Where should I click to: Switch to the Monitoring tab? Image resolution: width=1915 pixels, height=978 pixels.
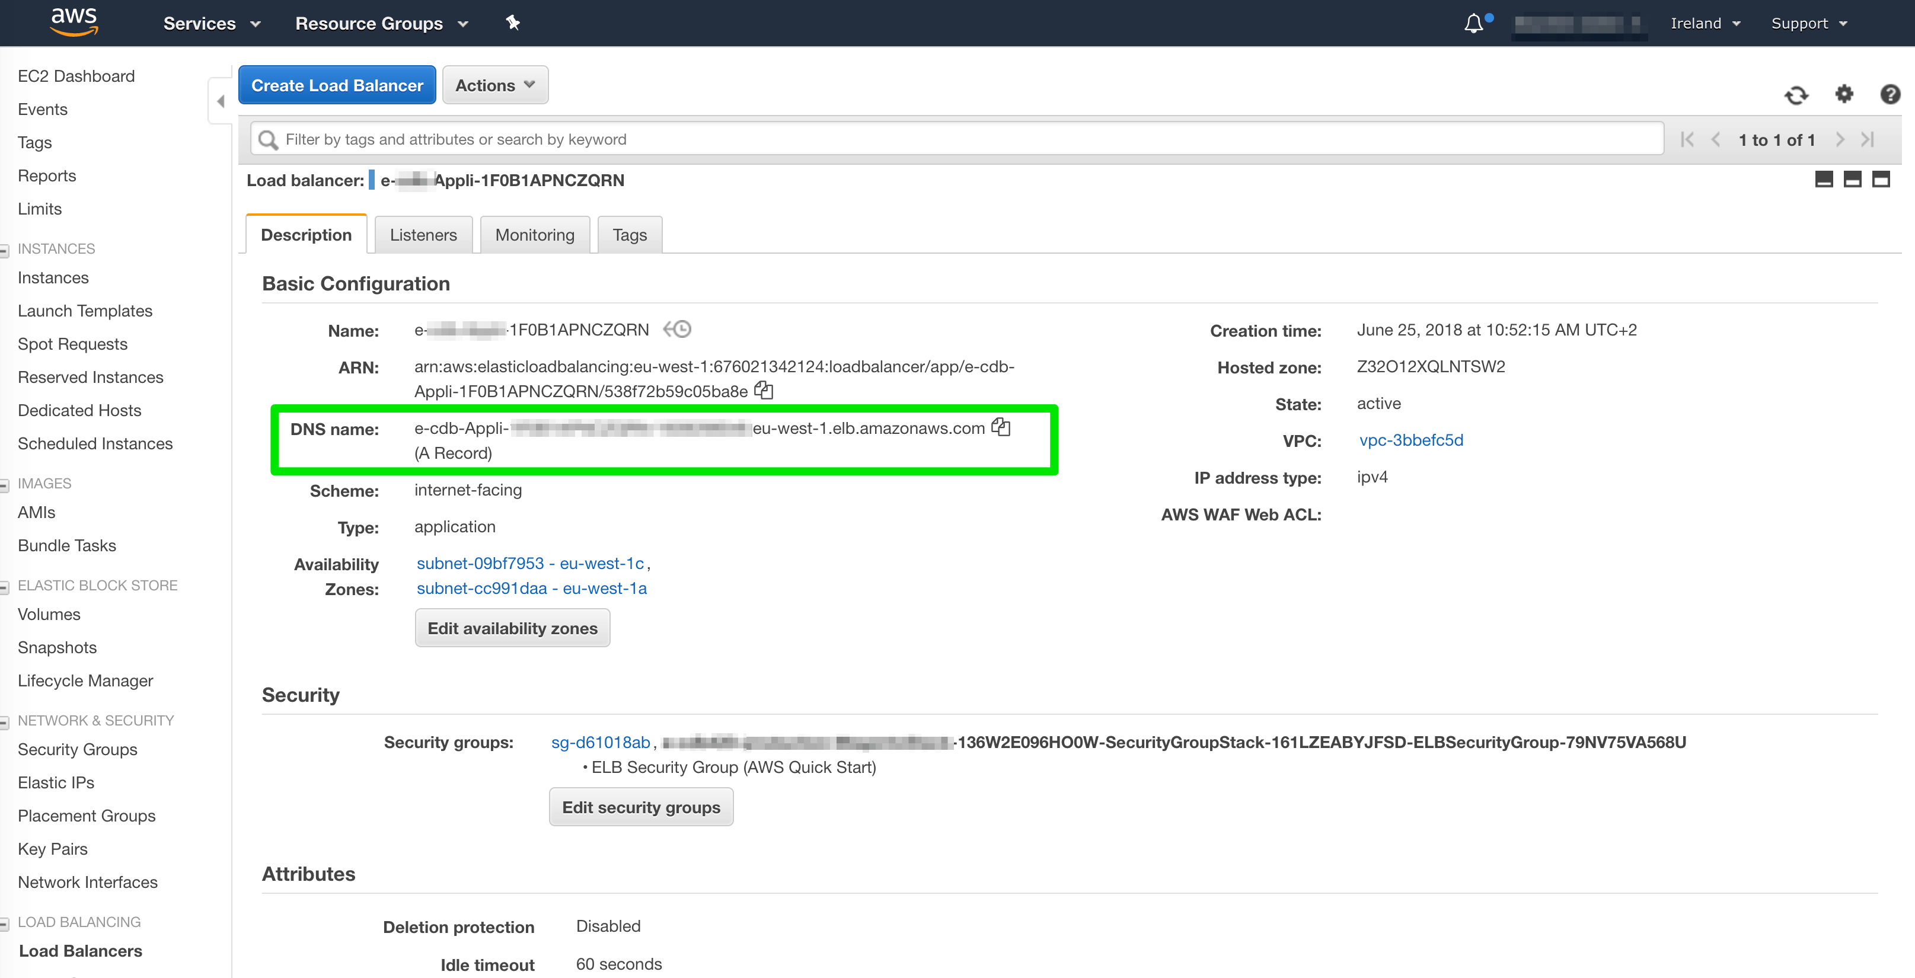[x=535, y=235]
